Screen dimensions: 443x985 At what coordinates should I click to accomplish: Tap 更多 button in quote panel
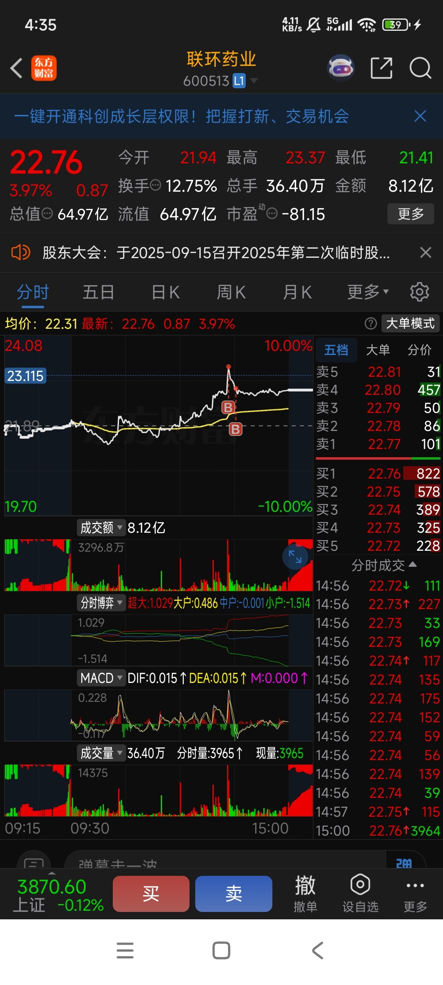[x=411, y=213]
